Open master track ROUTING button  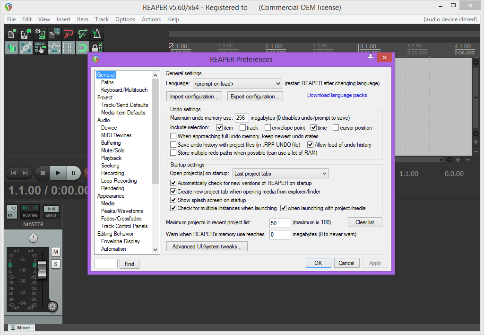point(30,215)
